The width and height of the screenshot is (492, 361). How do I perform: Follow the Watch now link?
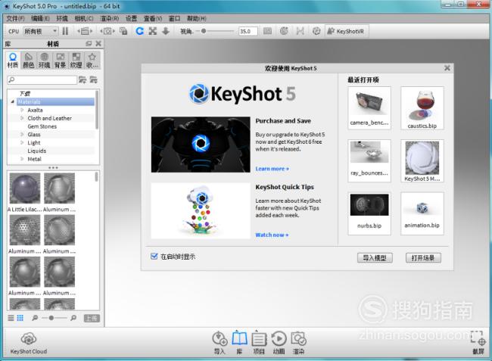coord(272,235)
